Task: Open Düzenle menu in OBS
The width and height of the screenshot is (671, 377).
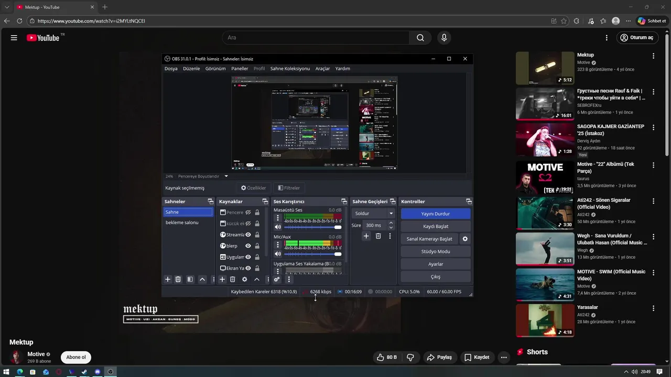Action: pyautogui.click(x=191, y=69)
